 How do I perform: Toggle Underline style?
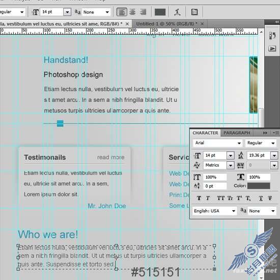coord(261,198)
